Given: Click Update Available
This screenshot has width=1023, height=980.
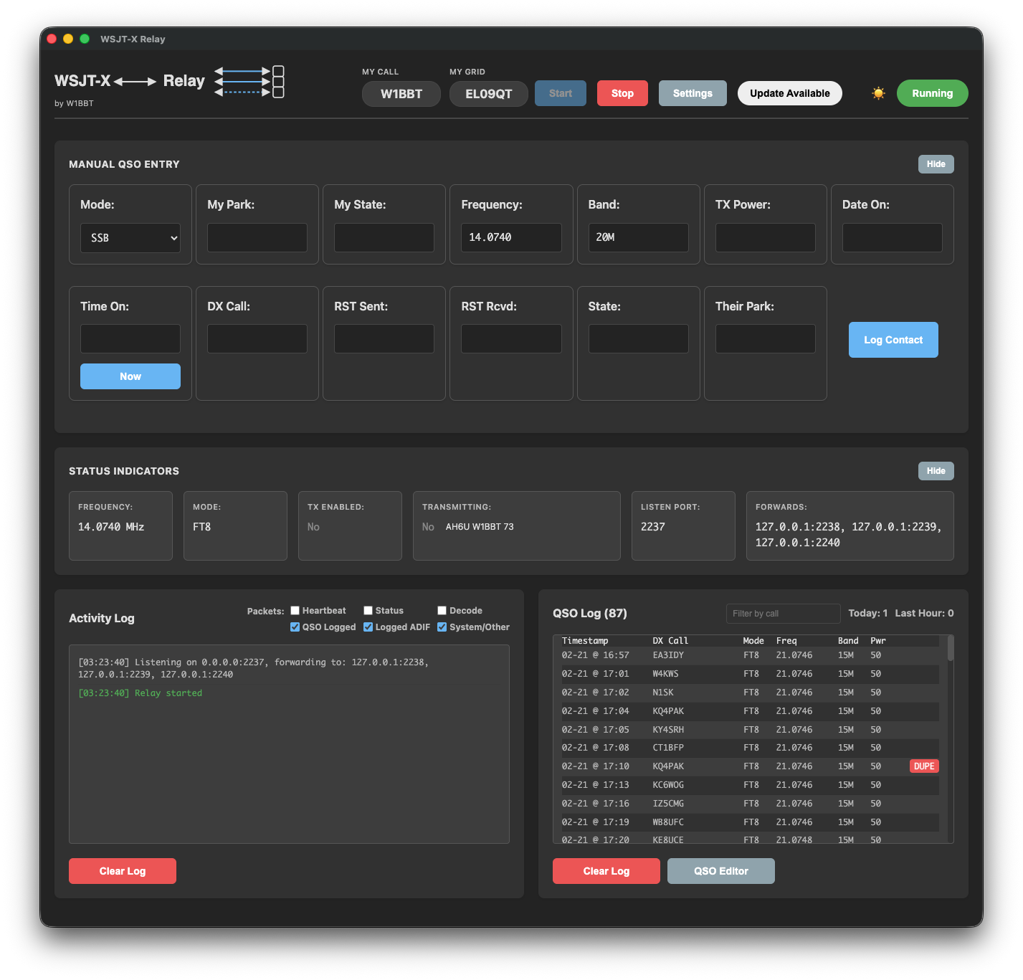Looking at the screenshot, I should [x=789, y=92].
